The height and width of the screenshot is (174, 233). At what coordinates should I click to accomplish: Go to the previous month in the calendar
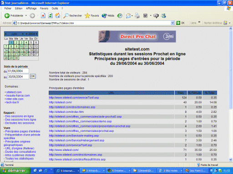click(x=5, y=34)
